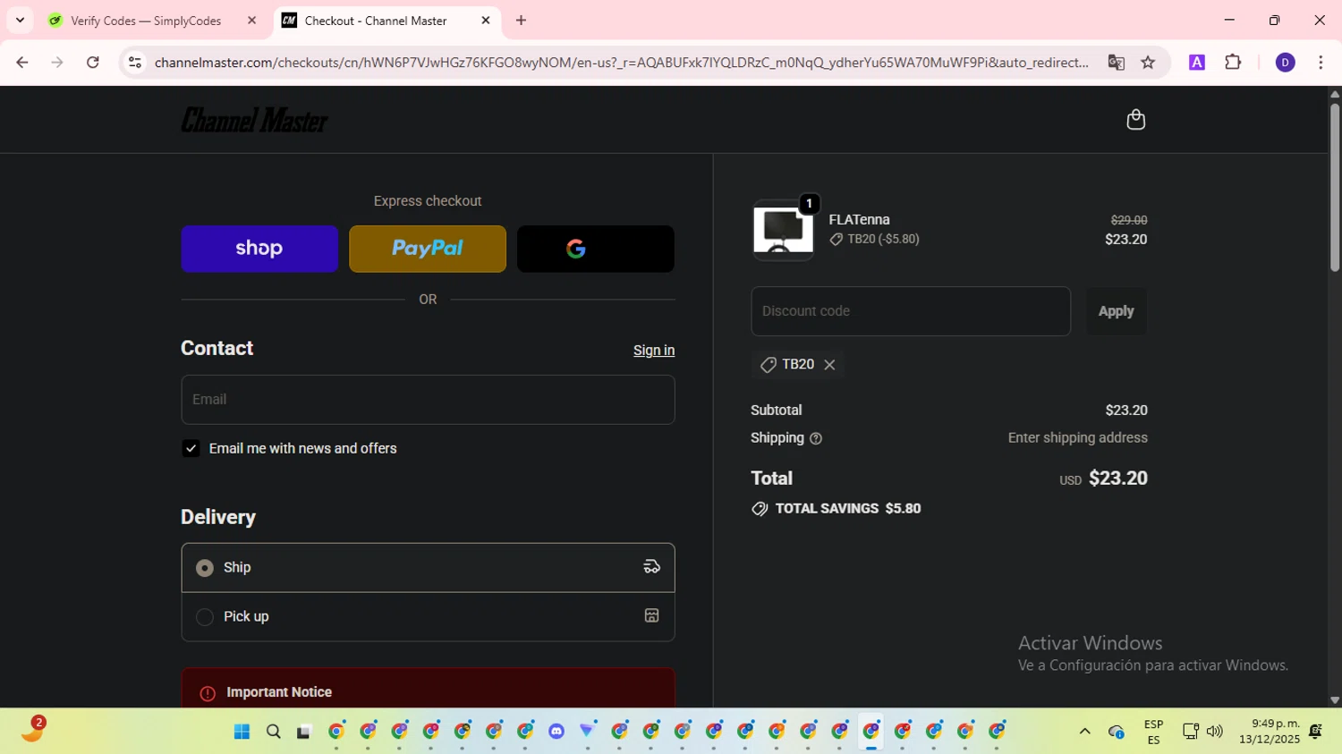
Task: Open a new browser tab
Action: tap(522, 21)
